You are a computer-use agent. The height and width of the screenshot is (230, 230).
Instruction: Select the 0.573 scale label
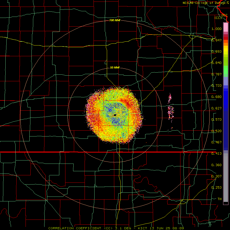pos(216,120)
